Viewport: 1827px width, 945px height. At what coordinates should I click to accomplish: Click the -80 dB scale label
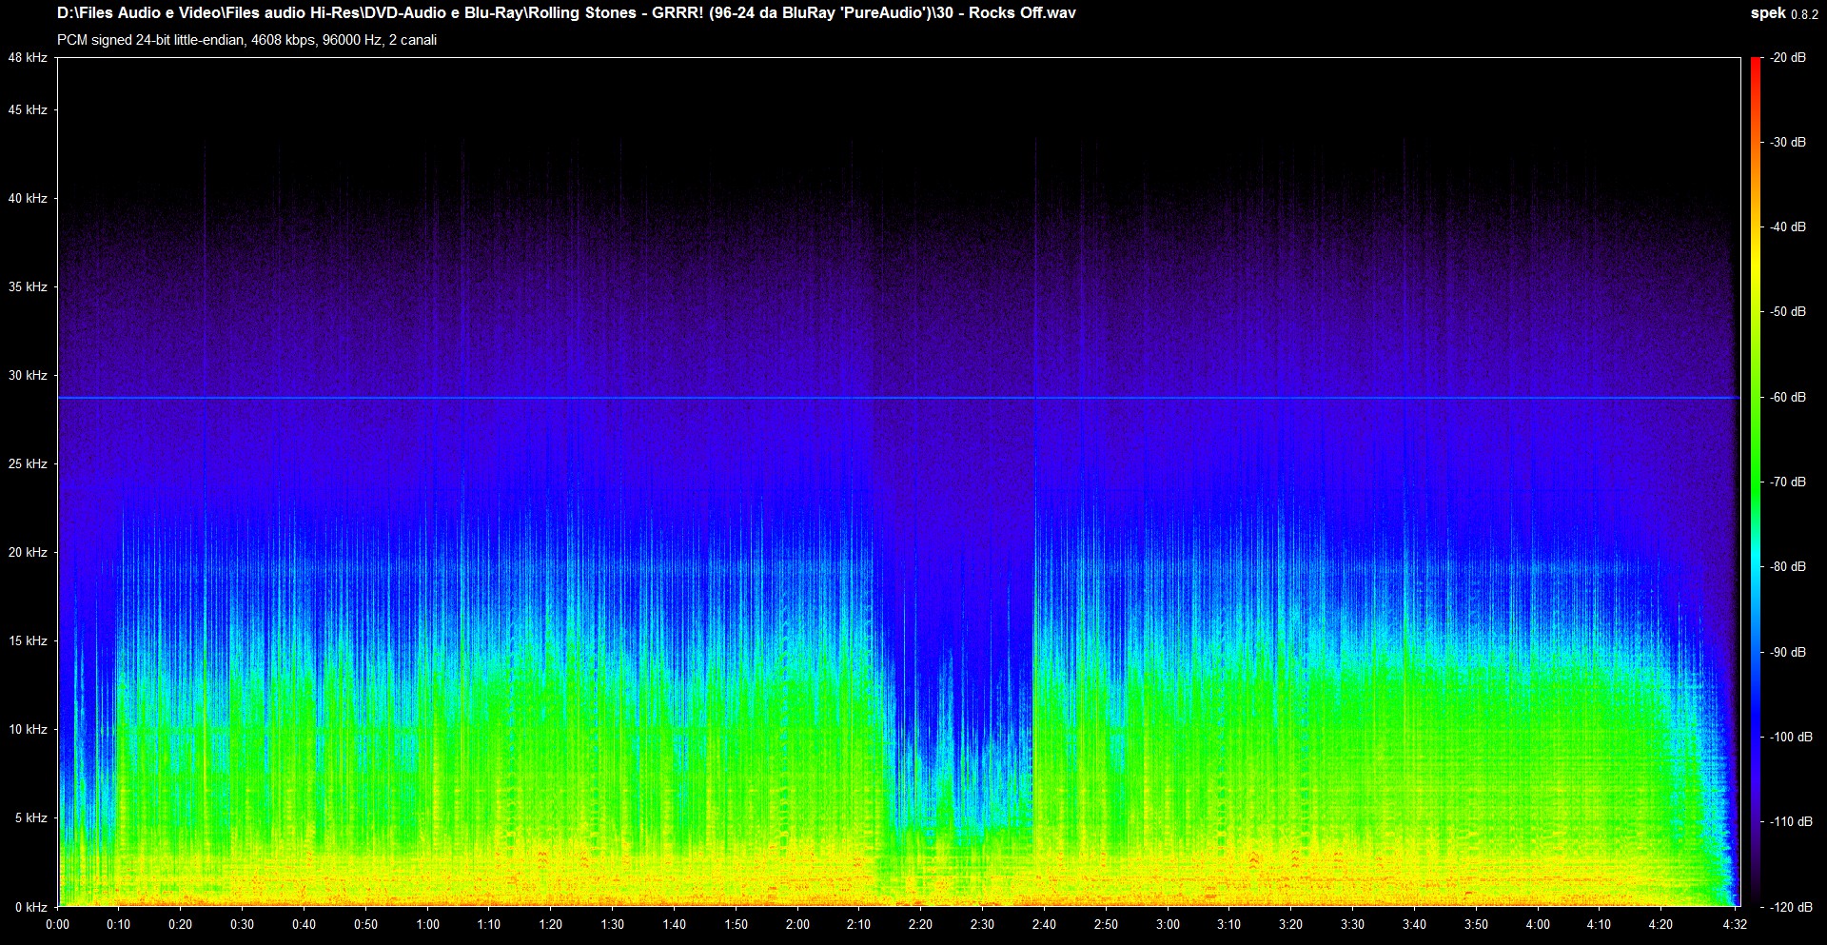[1788, 567]
